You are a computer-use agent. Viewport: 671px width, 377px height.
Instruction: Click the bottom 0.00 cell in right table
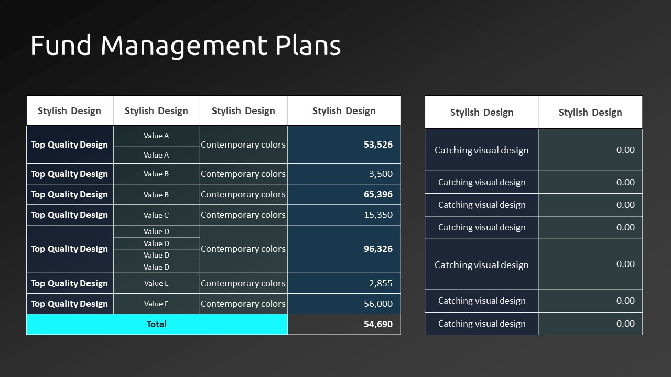[590, 324]
